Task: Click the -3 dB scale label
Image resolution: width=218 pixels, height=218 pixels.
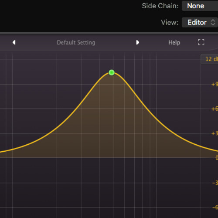Action: (x=215, y=183)
